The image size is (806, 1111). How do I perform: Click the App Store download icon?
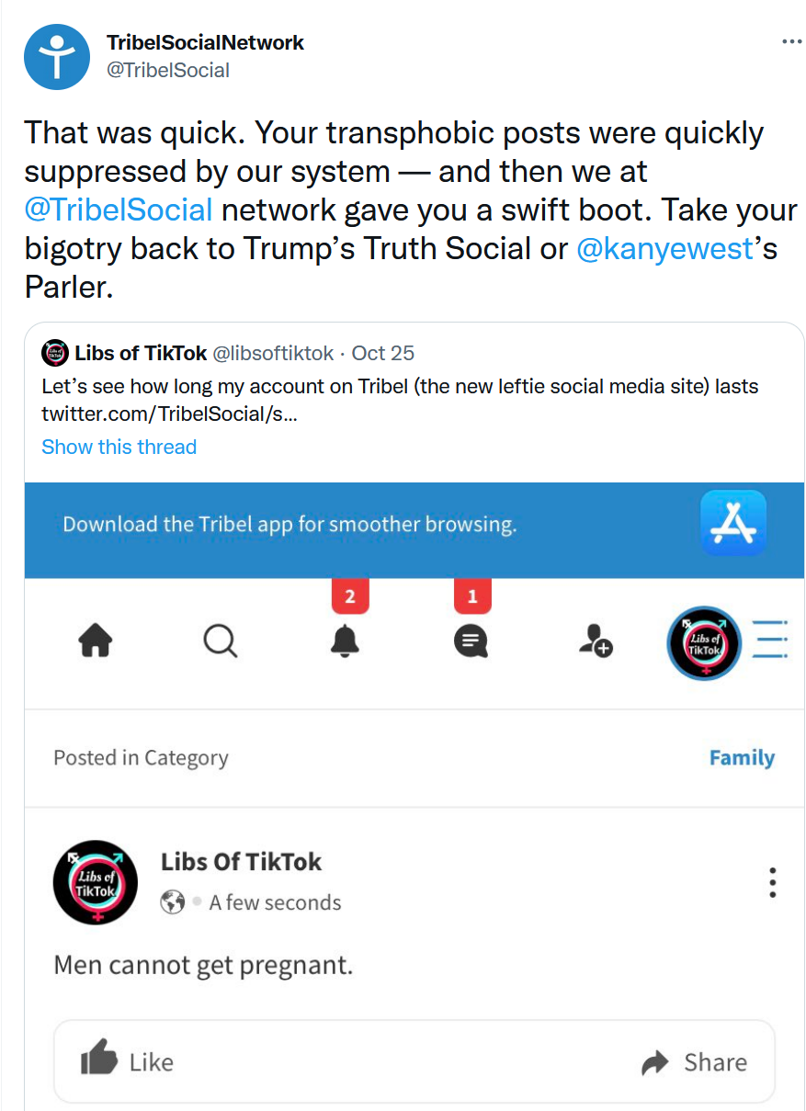pyautogui.click(x=732, y=523)
